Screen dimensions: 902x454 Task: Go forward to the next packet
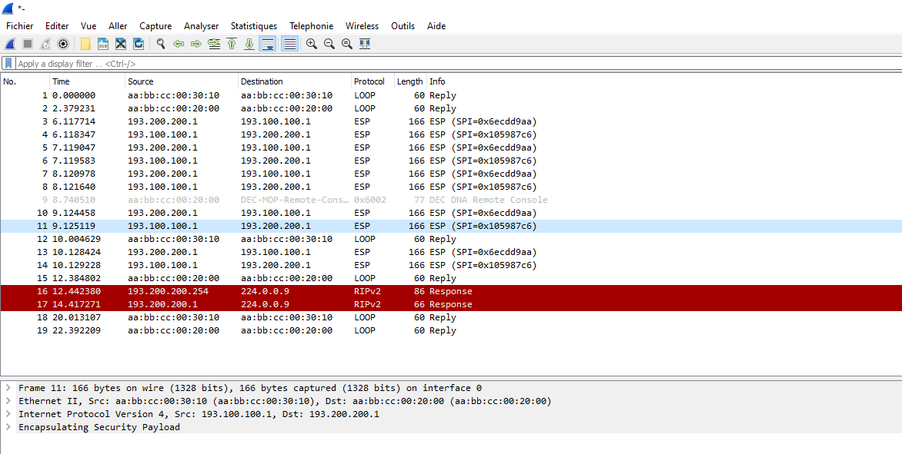pyautogui.click(x=196, y=44)
